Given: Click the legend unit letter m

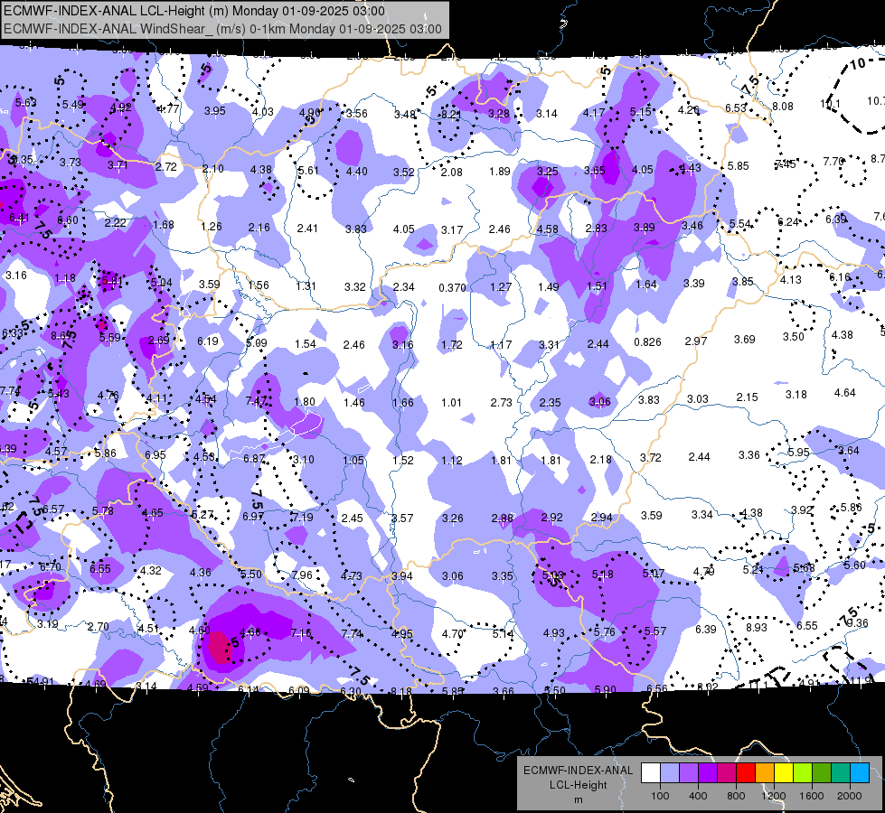Looking at the screenshot, I should point(578,800).
